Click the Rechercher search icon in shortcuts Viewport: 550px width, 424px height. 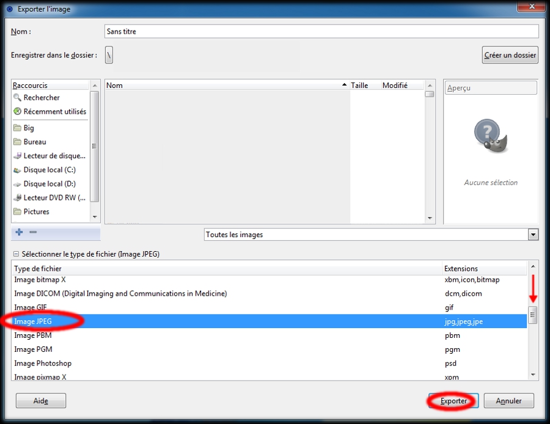click(x=17, y=98)
